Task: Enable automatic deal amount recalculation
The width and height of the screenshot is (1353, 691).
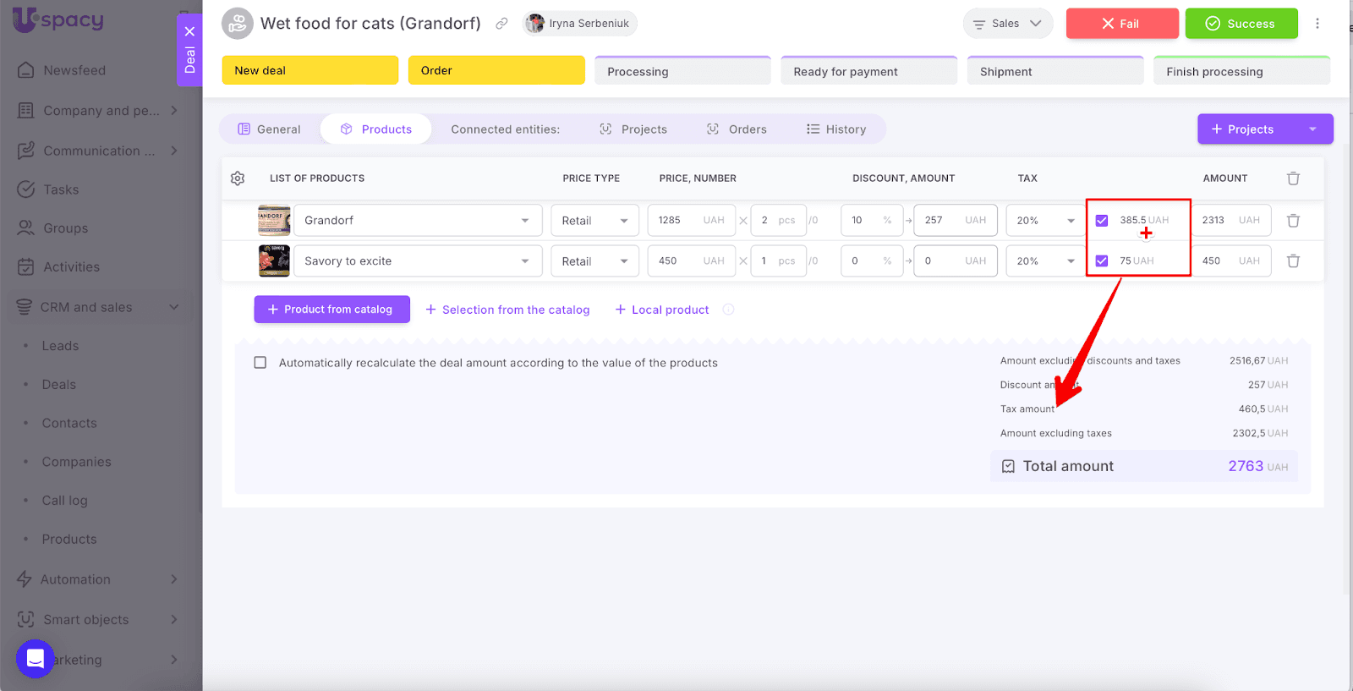Action: (260, 363)
